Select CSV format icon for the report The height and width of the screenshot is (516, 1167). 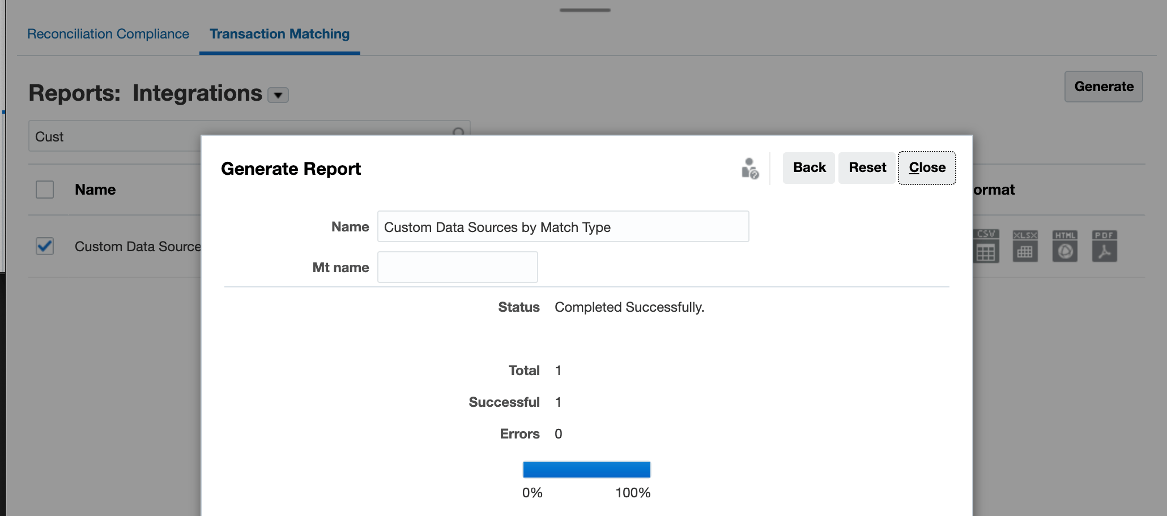986,247
